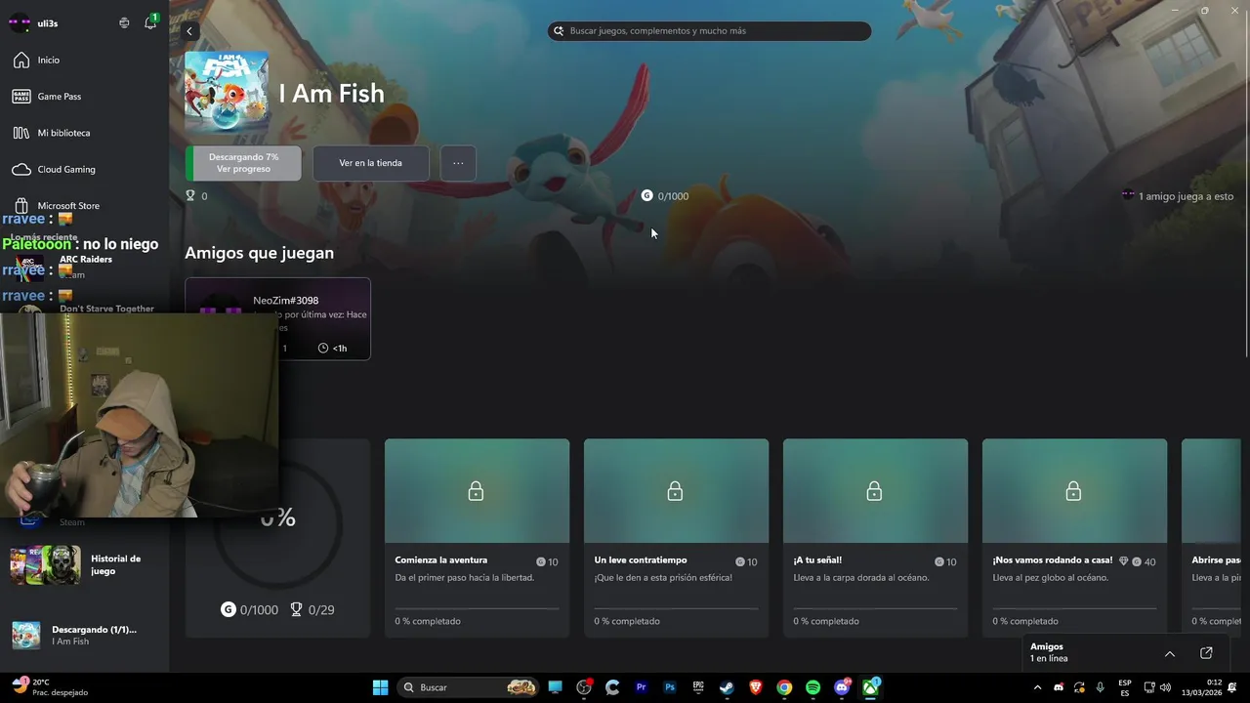
Task: Open Brave browser on the taskbar
Action: coord(756,687)
